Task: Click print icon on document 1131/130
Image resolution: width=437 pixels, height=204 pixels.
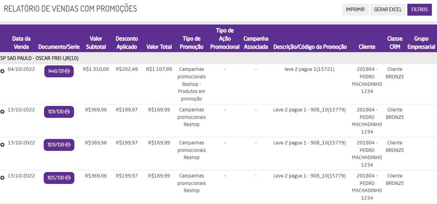Action: pos(68,112)
